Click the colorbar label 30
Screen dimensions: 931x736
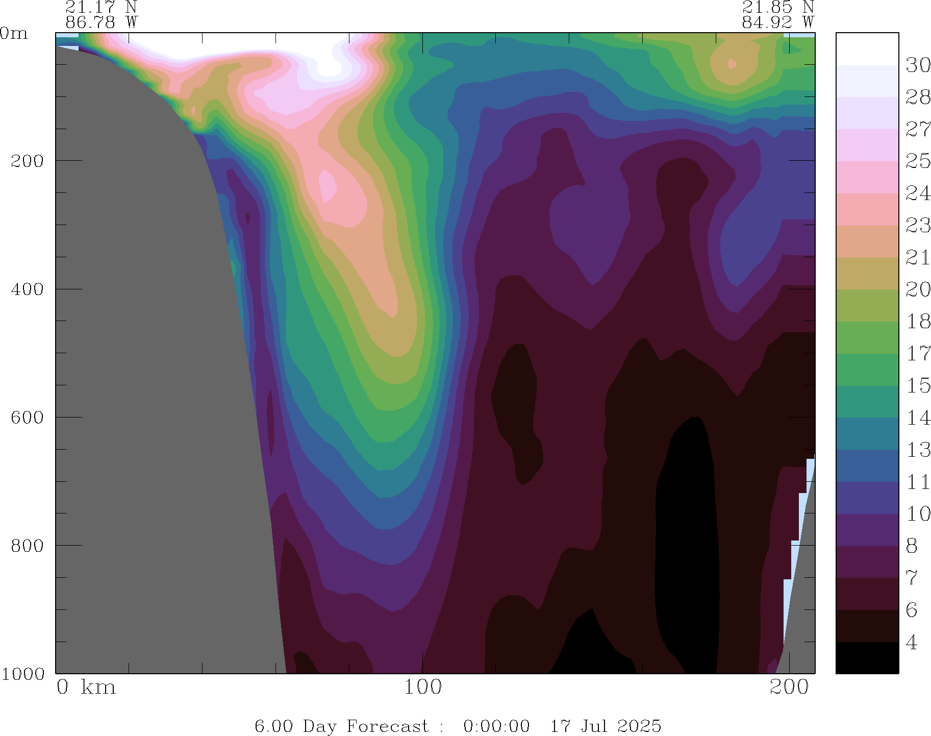point(918,65)
